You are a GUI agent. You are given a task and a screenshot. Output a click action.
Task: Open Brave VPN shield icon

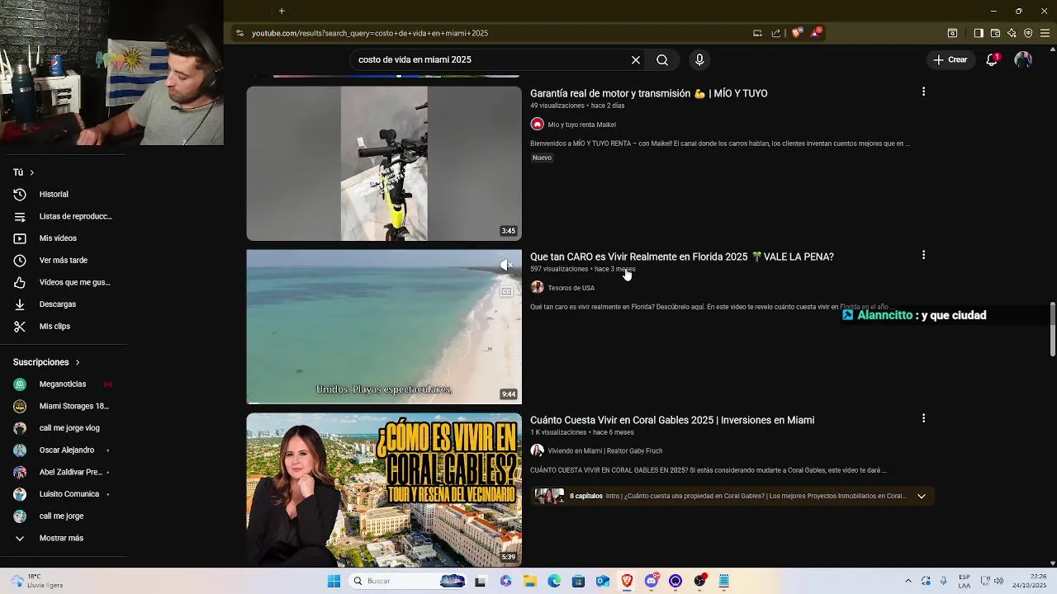pos(1028,33)
